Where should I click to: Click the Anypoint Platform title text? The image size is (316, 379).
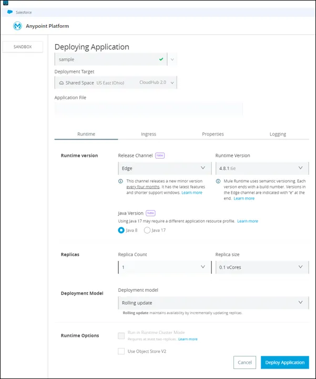coord(47,26)
